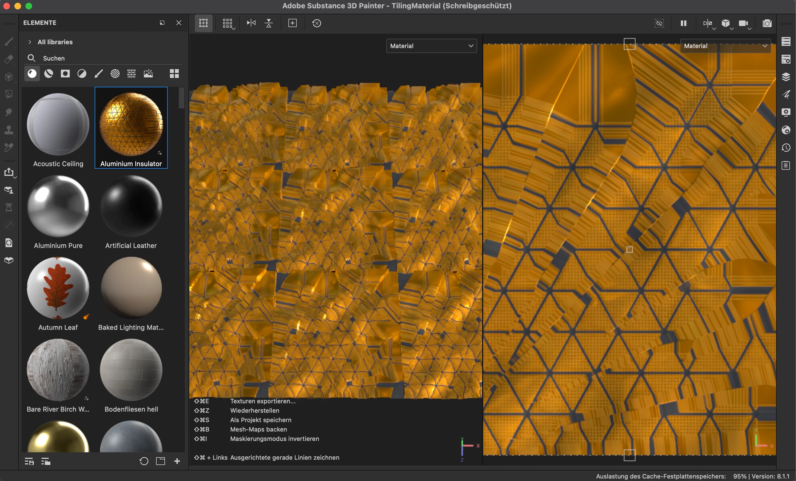Click the camera screenshot icon

coord(767,23)
